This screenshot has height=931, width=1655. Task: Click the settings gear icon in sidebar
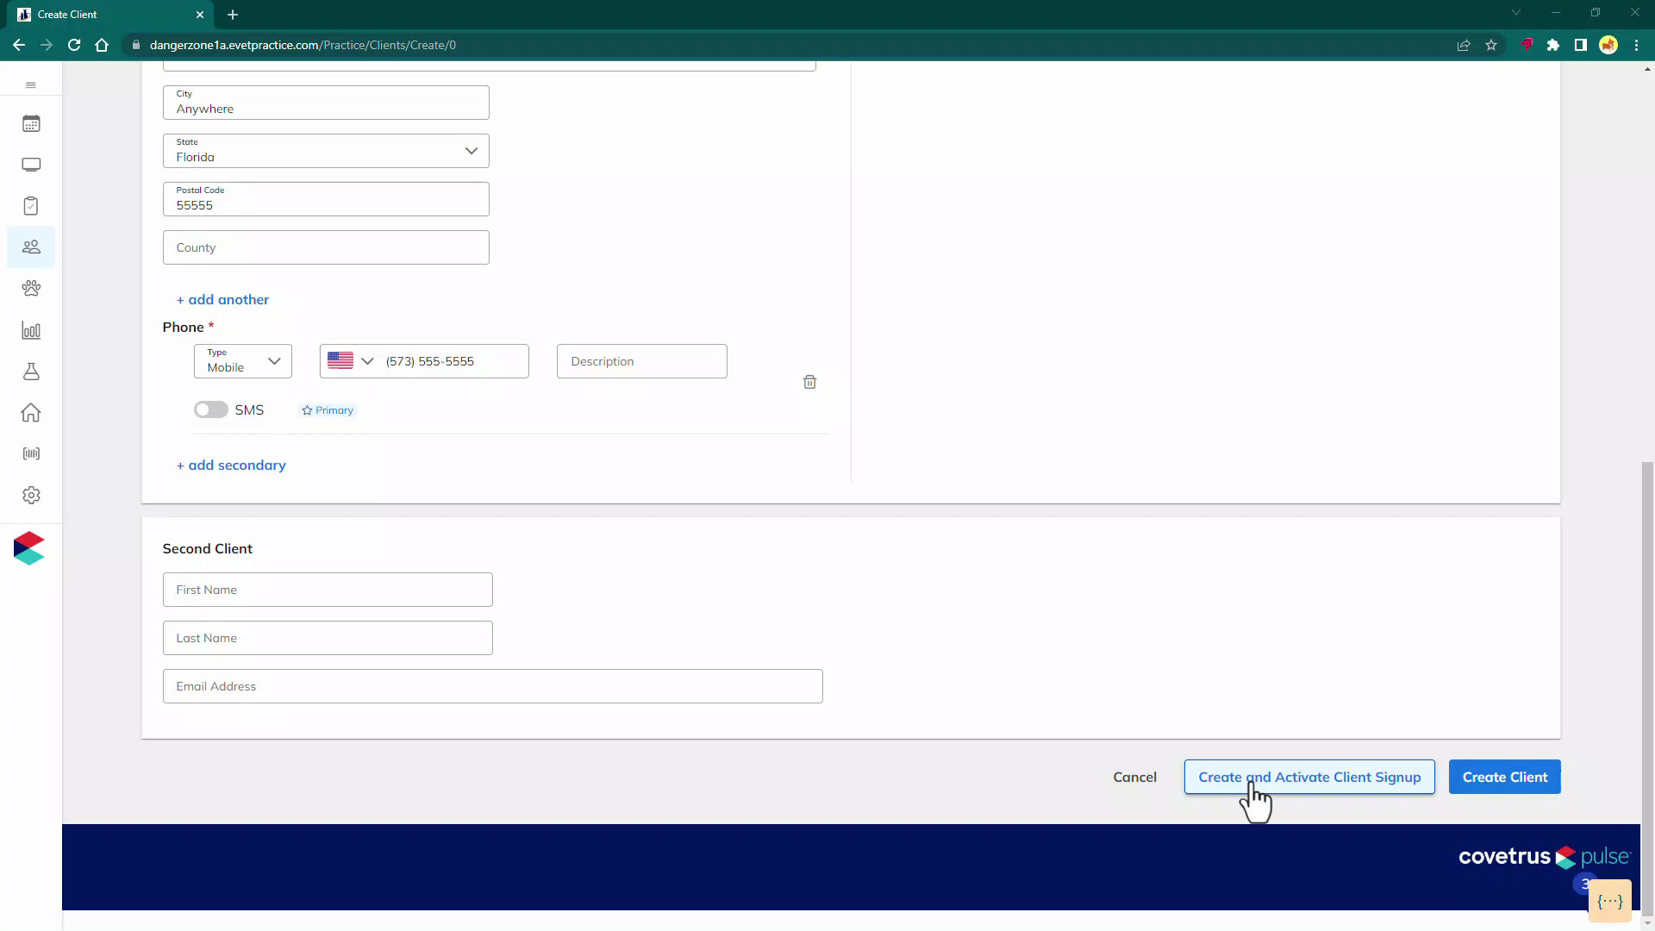pyautogui.click(x=31, y=497)
